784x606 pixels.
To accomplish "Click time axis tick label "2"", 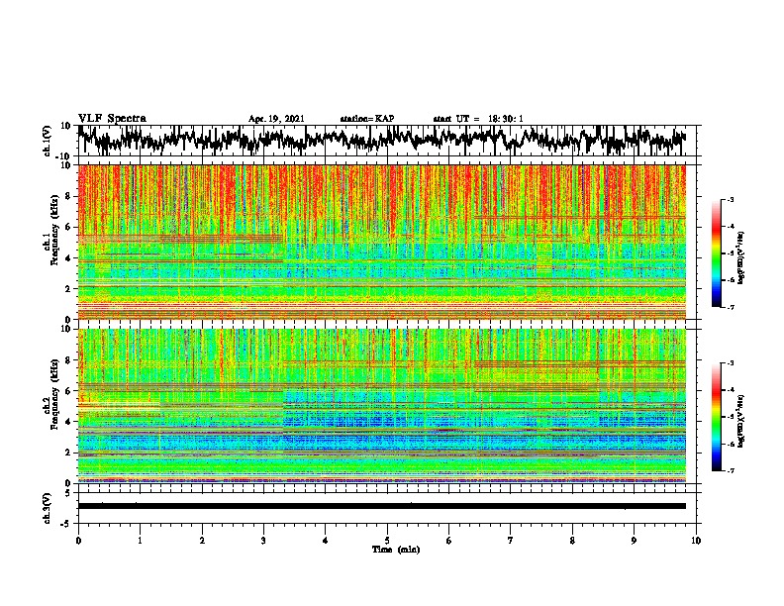I will [202, 541].
